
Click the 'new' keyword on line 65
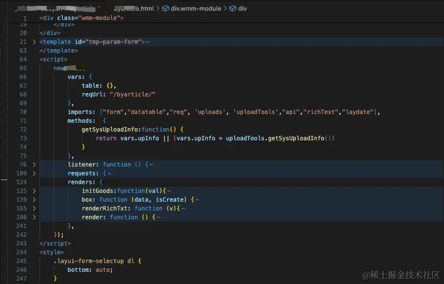pyautogui.click(x=58, y=68)
